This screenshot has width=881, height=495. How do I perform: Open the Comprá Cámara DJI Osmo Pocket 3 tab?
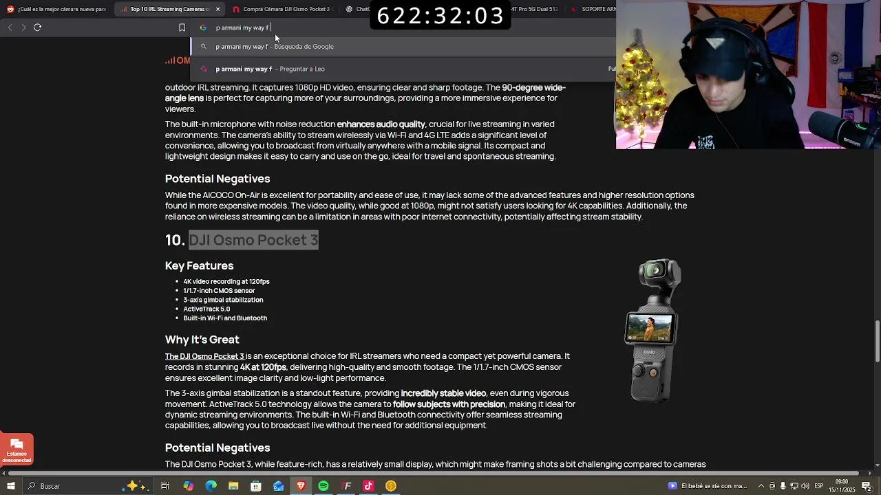click(x=282, y=9)
